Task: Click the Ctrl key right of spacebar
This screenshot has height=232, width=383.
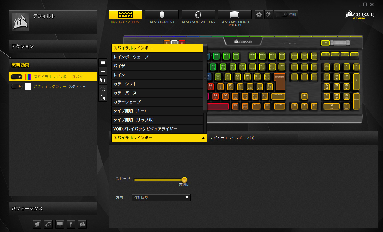Action: [x=279, y=106]
